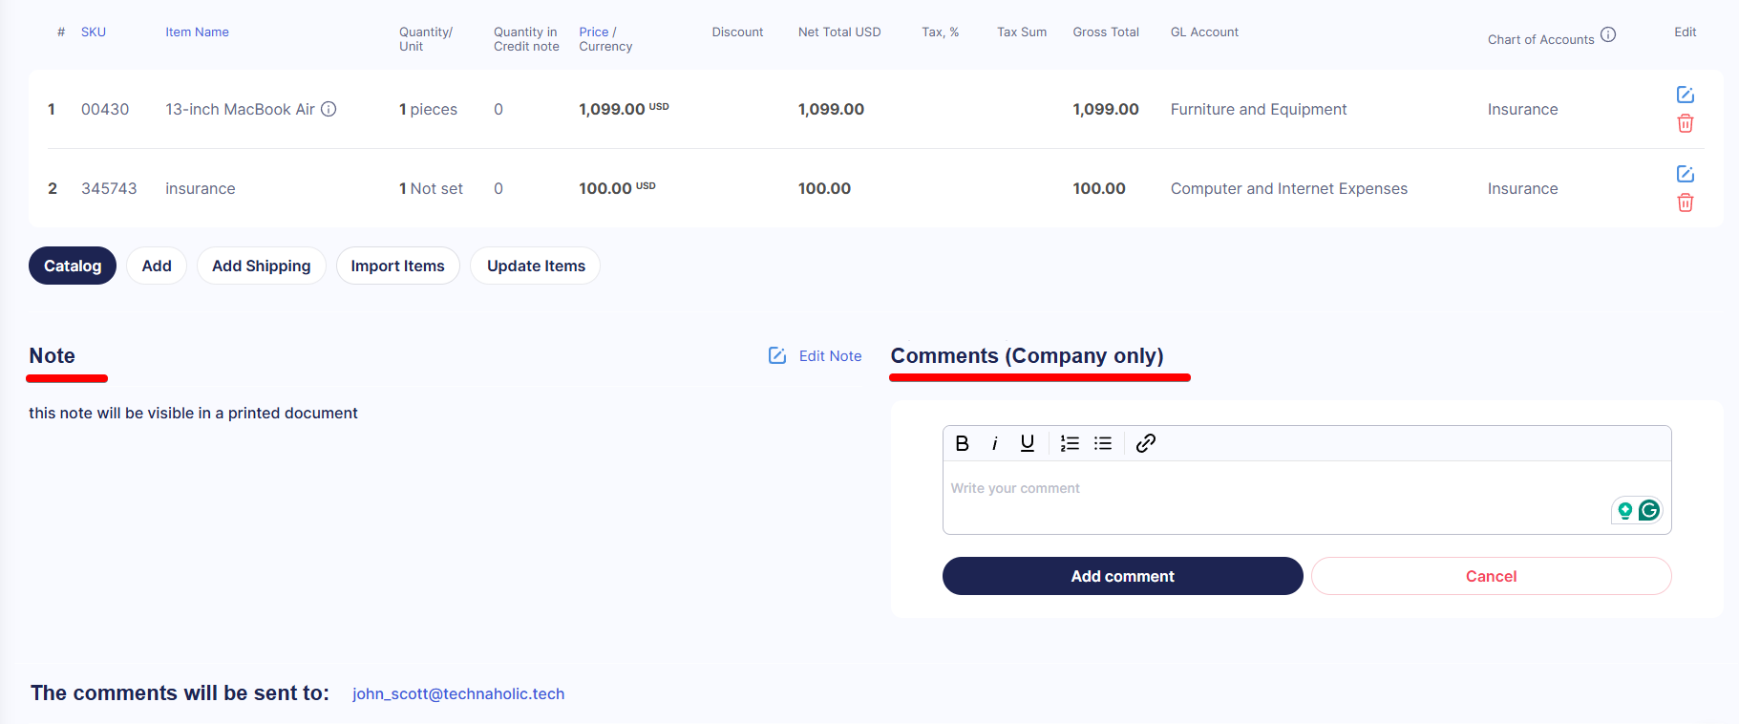Show Chart of Accounts info tooltip icon

[1608, 34]
